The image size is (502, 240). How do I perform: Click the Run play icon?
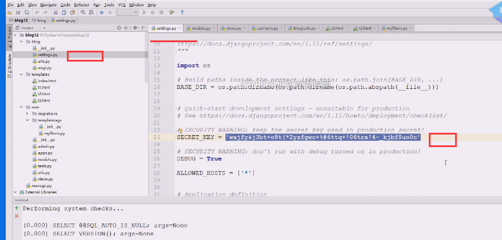click(145, 13)
